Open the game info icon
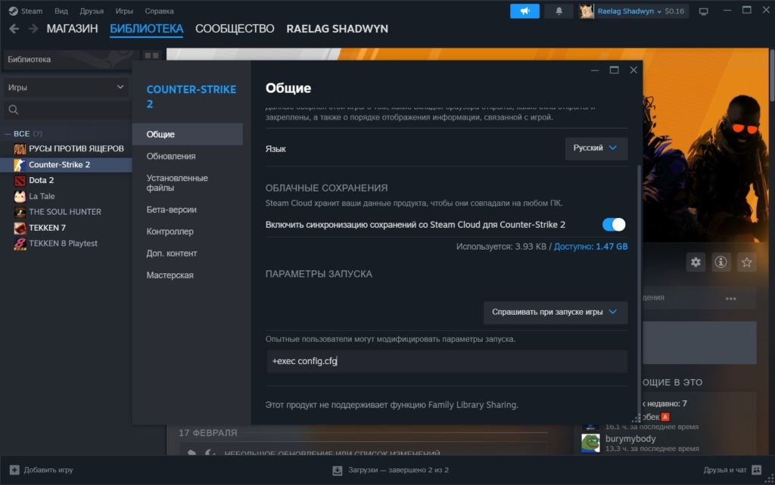This screenshot has width=775, height=485. 721,262
